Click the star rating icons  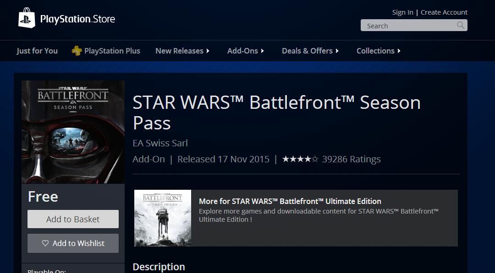(x=300, y=159)
